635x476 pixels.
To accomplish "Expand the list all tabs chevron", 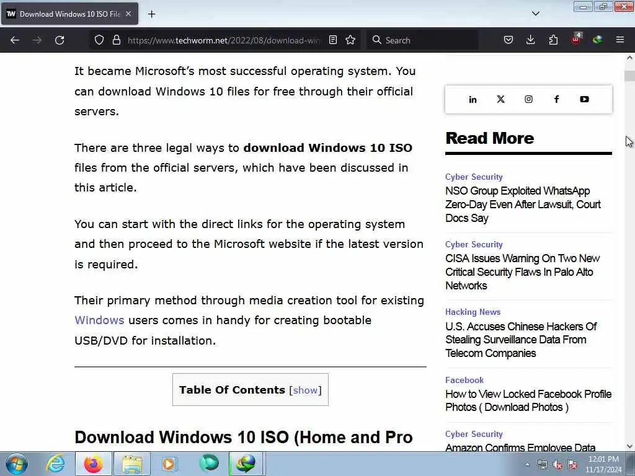I will point(535,14).
